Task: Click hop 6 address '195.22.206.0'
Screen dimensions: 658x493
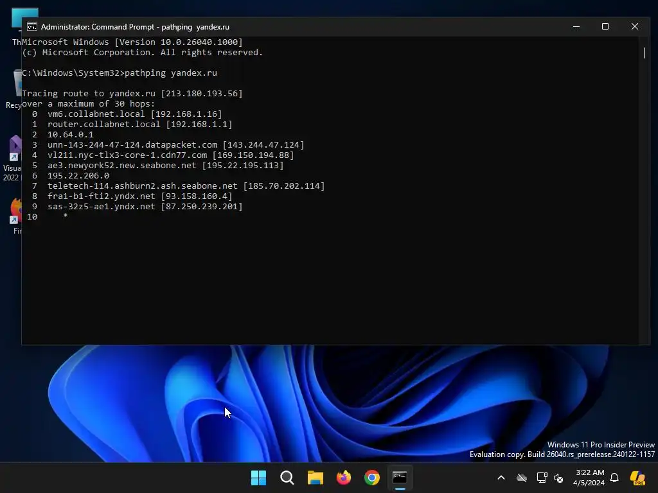Action: (x=78, y=176)
